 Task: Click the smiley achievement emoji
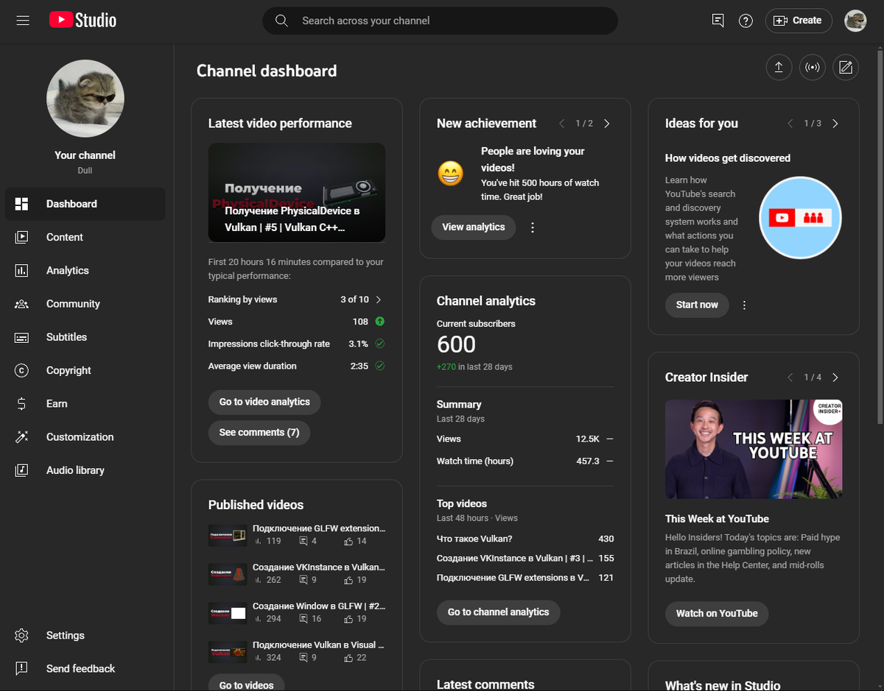[451, 174]
